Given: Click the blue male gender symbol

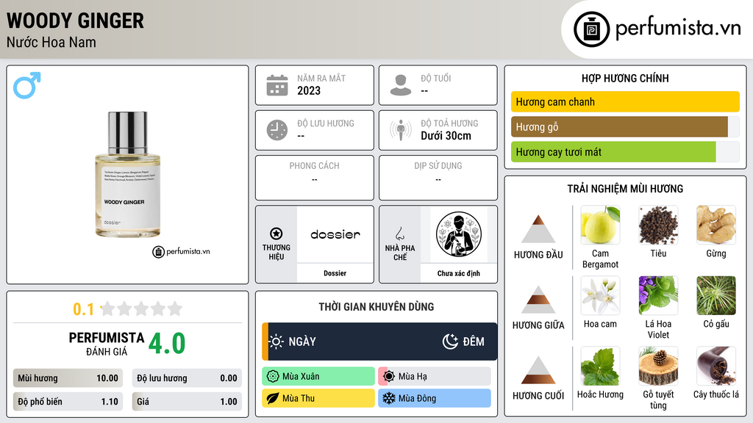Looking at the screenshot, I should coord(27,85).
